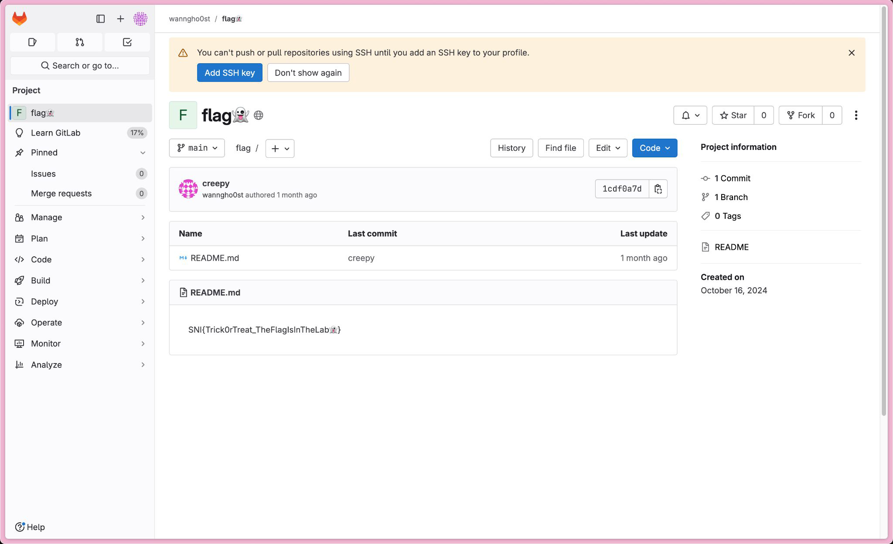Expand the blue Code dropdown button
893x544 pixels.
coord(654,148)
